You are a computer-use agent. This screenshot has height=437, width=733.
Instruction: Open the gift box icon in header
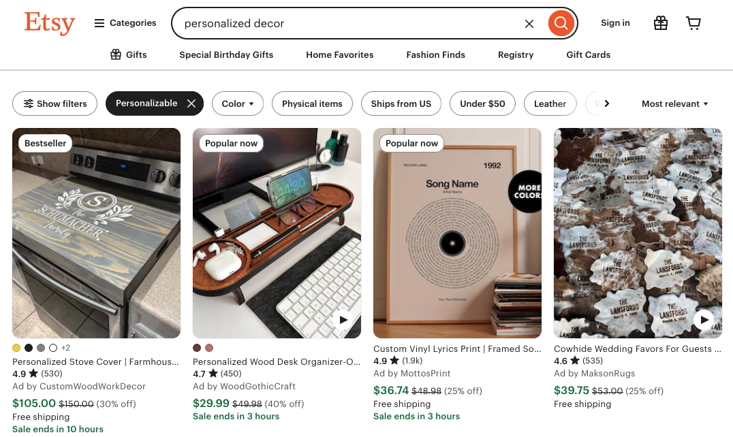[x=660, y=23]
